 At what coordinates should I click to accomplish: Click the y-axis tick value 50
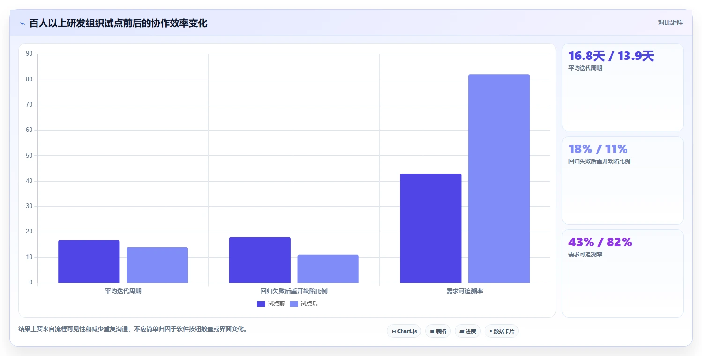pyautogui.click(x=29, y=155)
